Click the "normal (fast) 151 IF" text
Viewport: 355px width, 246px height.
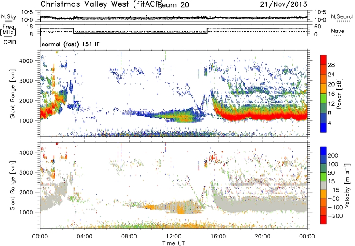click(x=71, y=44)
